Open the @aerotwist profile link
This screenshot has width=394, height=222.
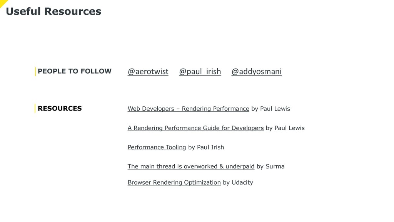pos(148,71)
